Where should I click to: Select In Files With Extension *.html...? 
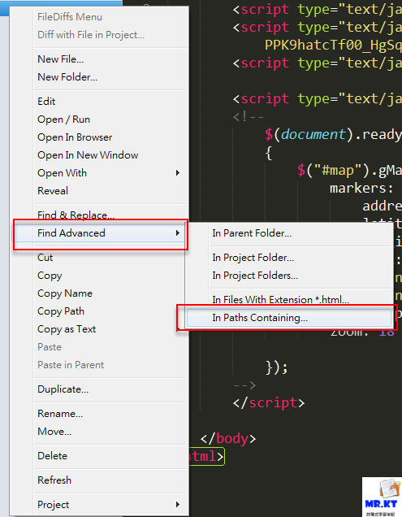click(280, 299)
